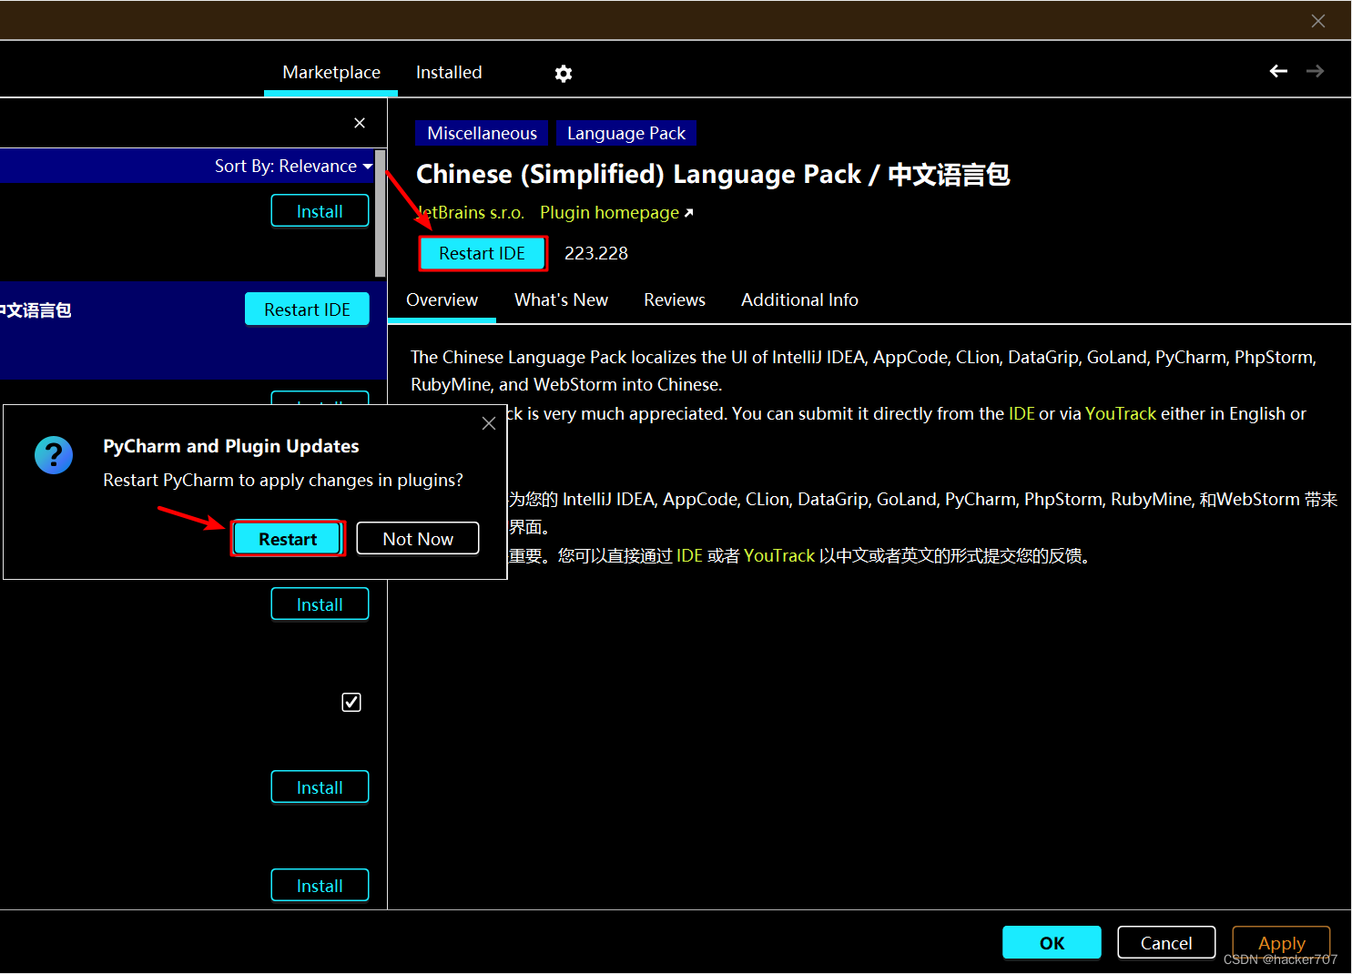This screenshot has height=974, width=1352.
Task: Open the What's New tab
Action: tap(561, 299)
